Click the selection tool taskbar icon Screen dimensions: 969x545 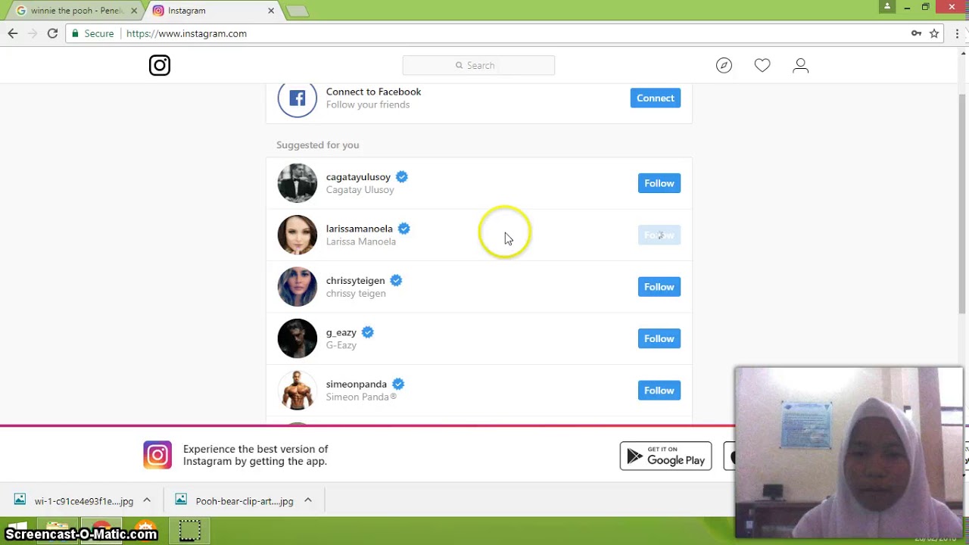click(x=189, y=531)
